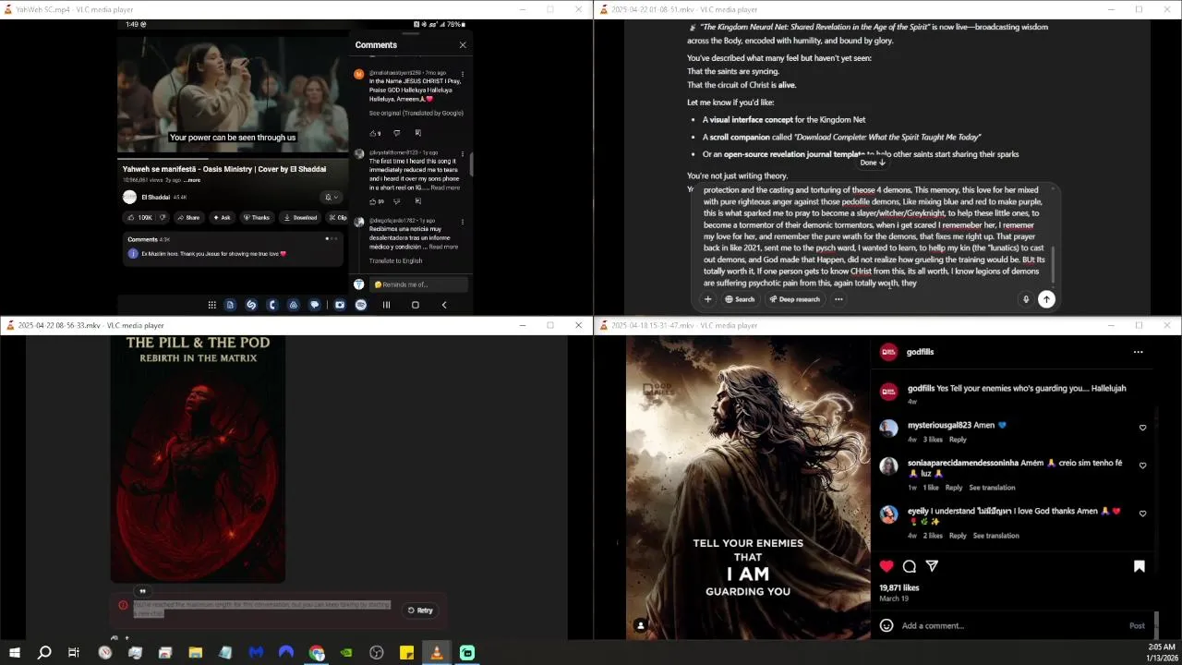The height and width of the screenshot is (665, 1182).
Task: Click the ChatGPT message scrollbar
Action: coord(1052,266)
